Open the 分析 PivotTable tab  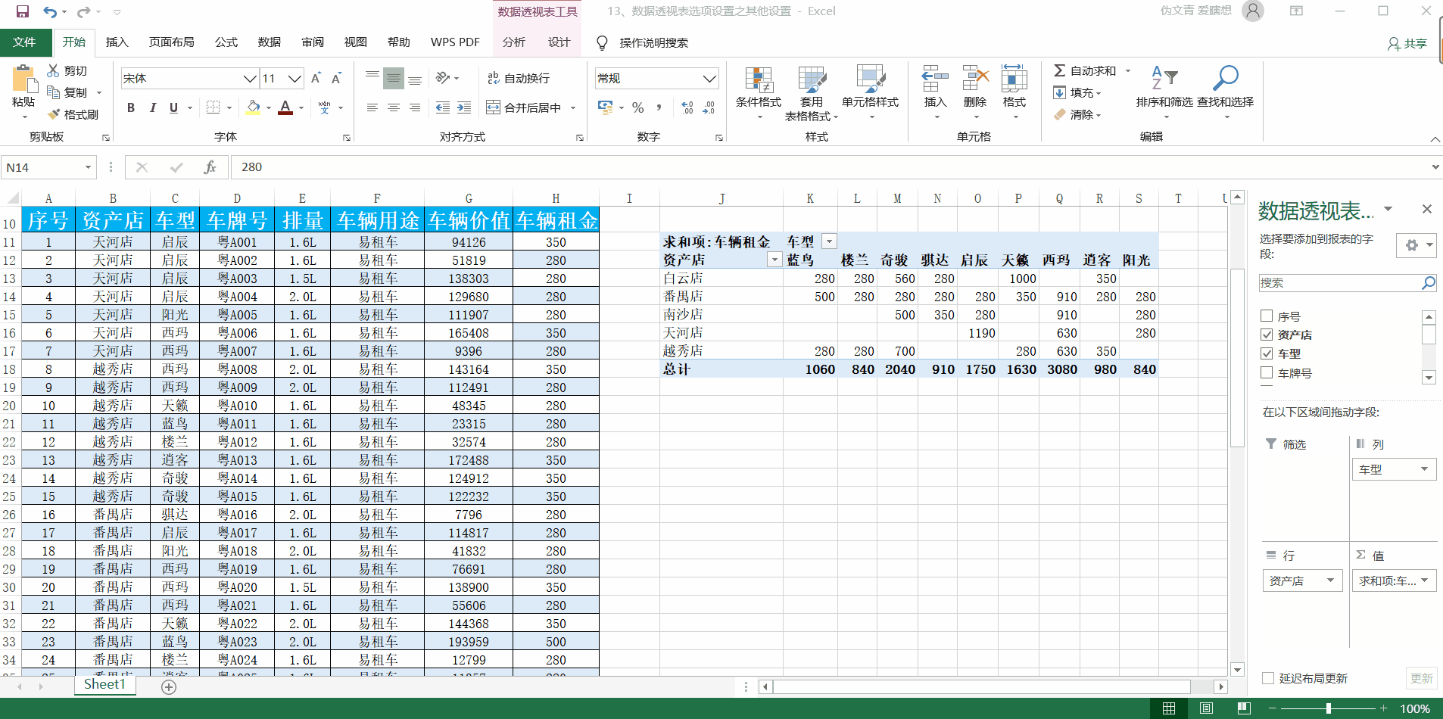point(513,42)
